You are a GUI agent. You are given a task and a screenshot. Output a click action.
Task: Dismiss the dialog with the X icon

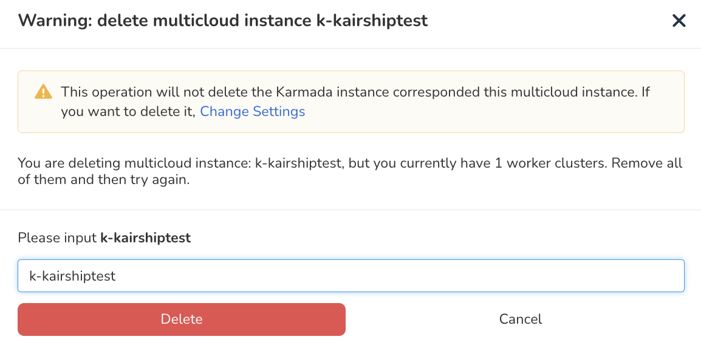coord(679,21)
